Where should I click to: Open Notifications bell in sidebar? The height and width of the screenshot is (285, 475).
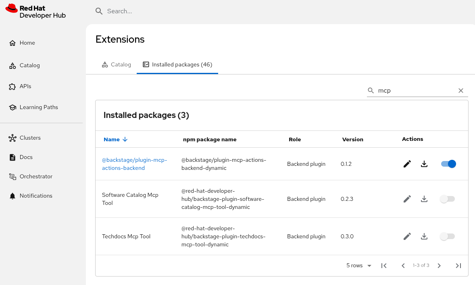coord(36,196)
